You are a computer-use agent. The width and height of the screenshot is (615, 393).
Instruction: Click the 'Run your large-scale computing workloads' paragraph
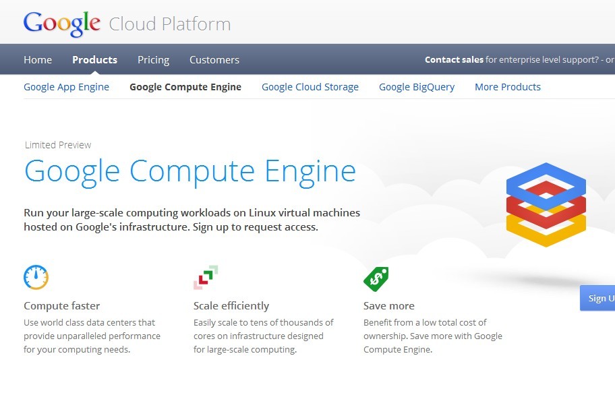pos(192,220)
